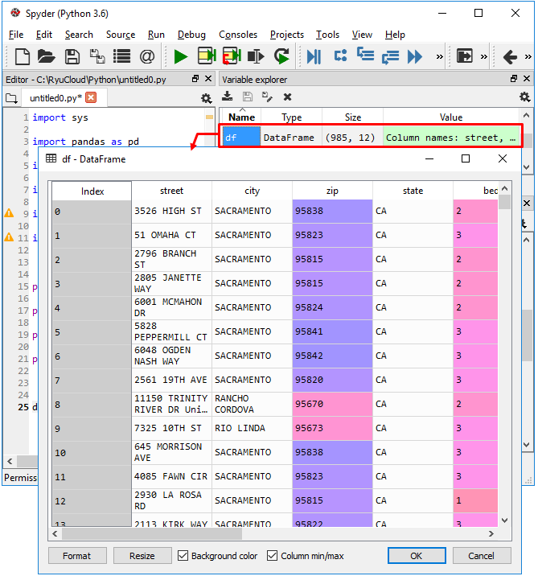Screen dimensions: 538x576
Task: Click the Format button
Action: 77,556
